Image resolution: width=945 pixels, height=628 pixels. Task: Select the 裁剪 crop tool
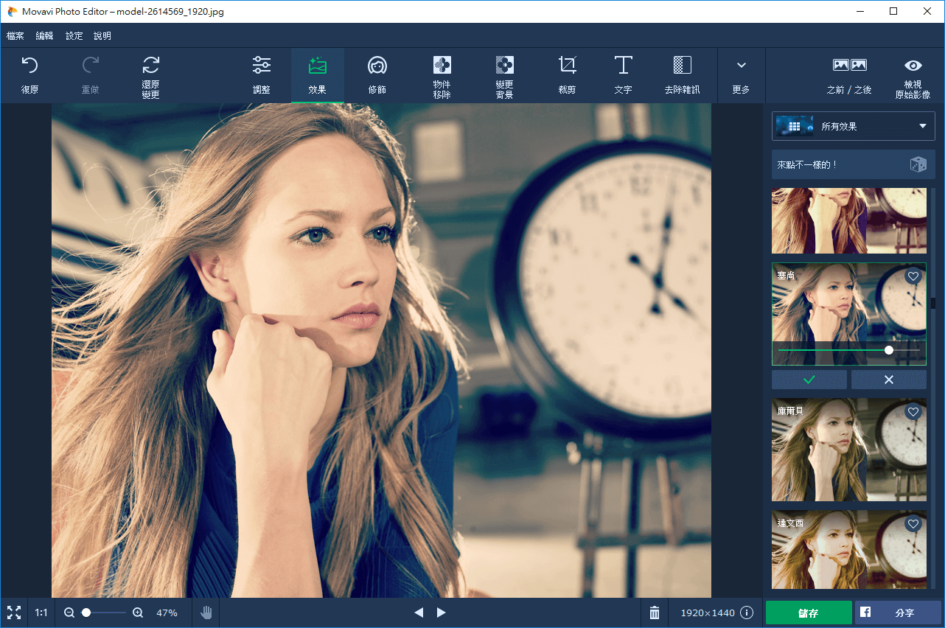567,75
